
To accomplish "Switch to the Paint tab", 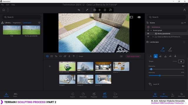I will coord(170,49).
